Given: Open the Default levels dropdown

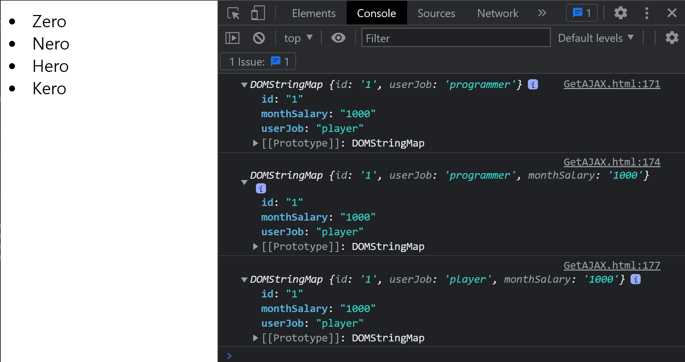Looking at the screenshot, I should click(x=596, y=38).
